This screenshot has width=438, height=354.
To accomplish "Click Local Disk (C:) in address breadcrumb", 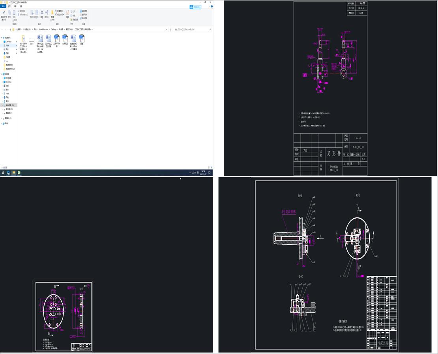I will [x=27, y=29].
